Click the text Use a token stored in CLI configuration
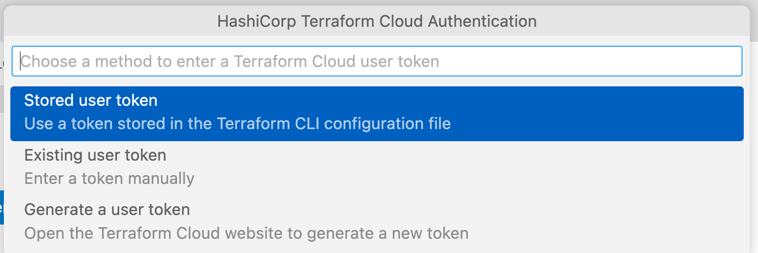 pos(237,124)
